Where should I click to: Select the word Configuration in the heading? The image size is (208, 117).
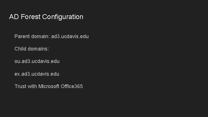(x=63, y=17)
